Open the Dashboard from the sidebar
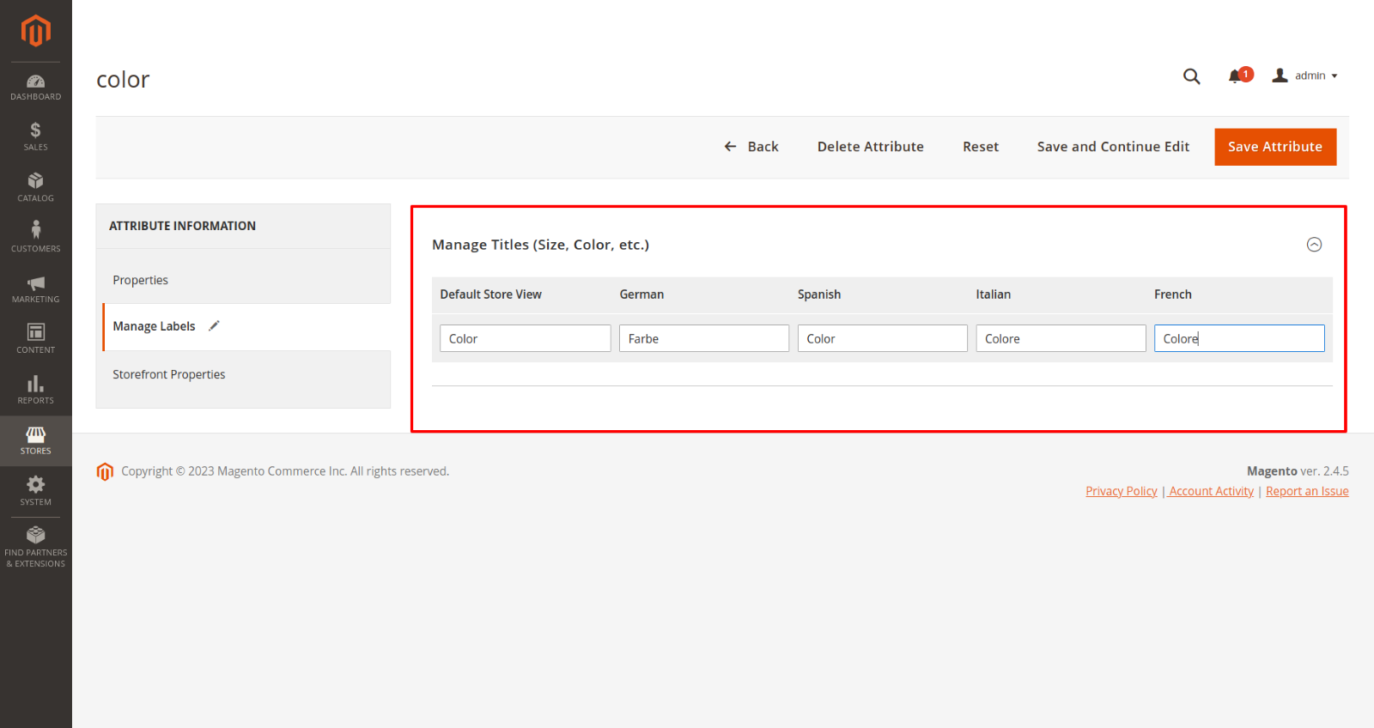Viewport: 1374px width, 728px height. click(x=35, y=87)
